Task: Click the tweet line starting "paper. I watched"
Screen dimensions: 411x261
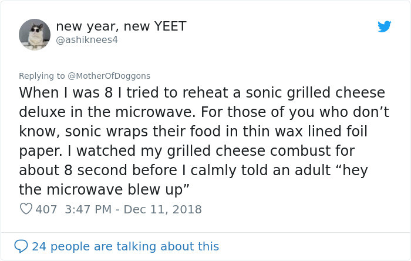Action: click(187, 151)
